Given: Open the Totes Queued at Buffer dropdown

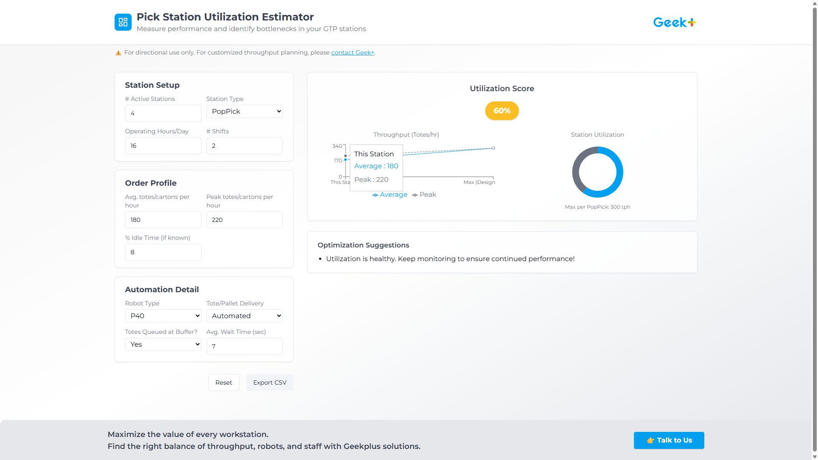Looking at the screenshot, I should pos(163,344).
